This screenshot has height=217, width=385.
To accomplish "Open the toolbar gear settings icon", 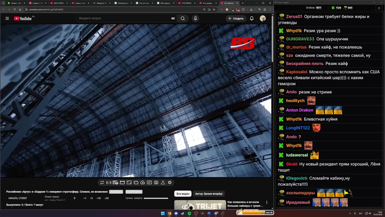I will click(x=170, y=182).
